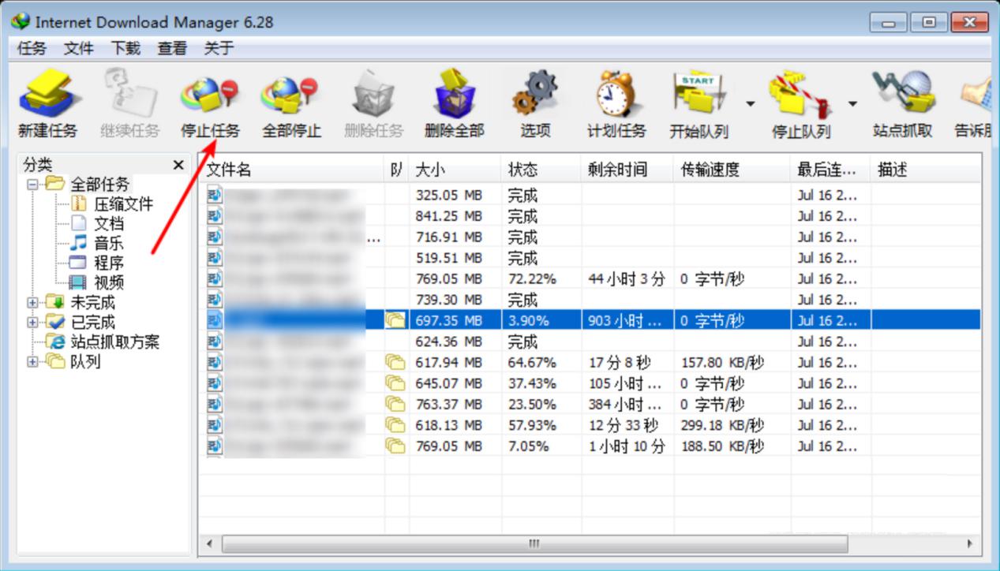Click the 最后连… column header
This screenshot has width=1000, height=571.
(831, 169)
